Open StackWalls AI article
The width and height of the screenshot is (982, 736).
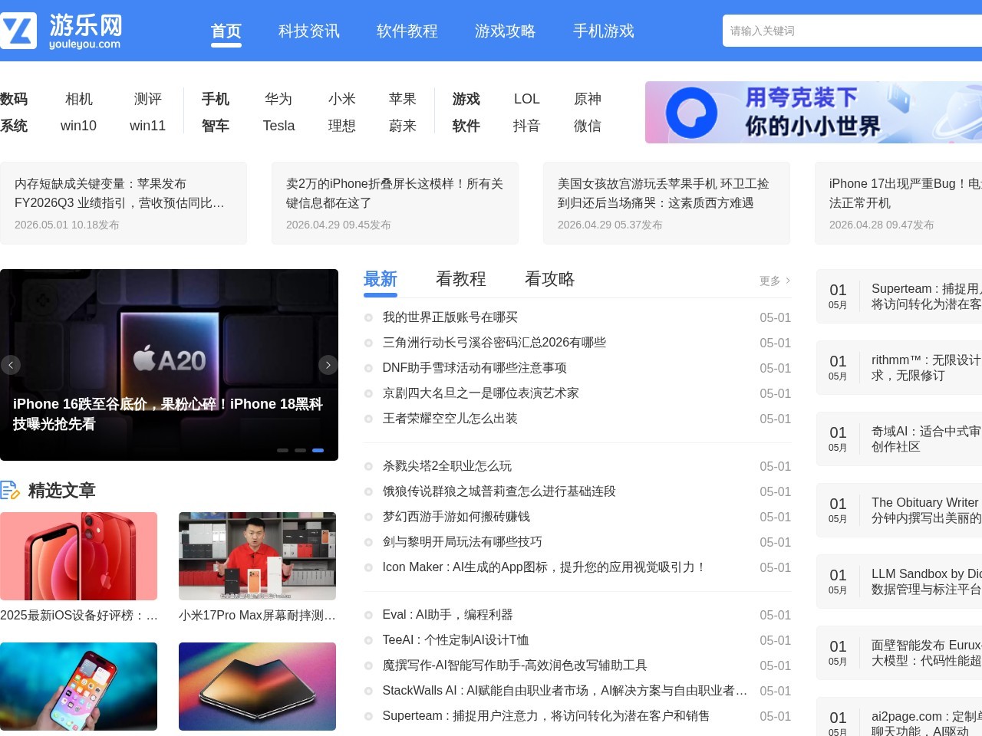pos(565,691)
